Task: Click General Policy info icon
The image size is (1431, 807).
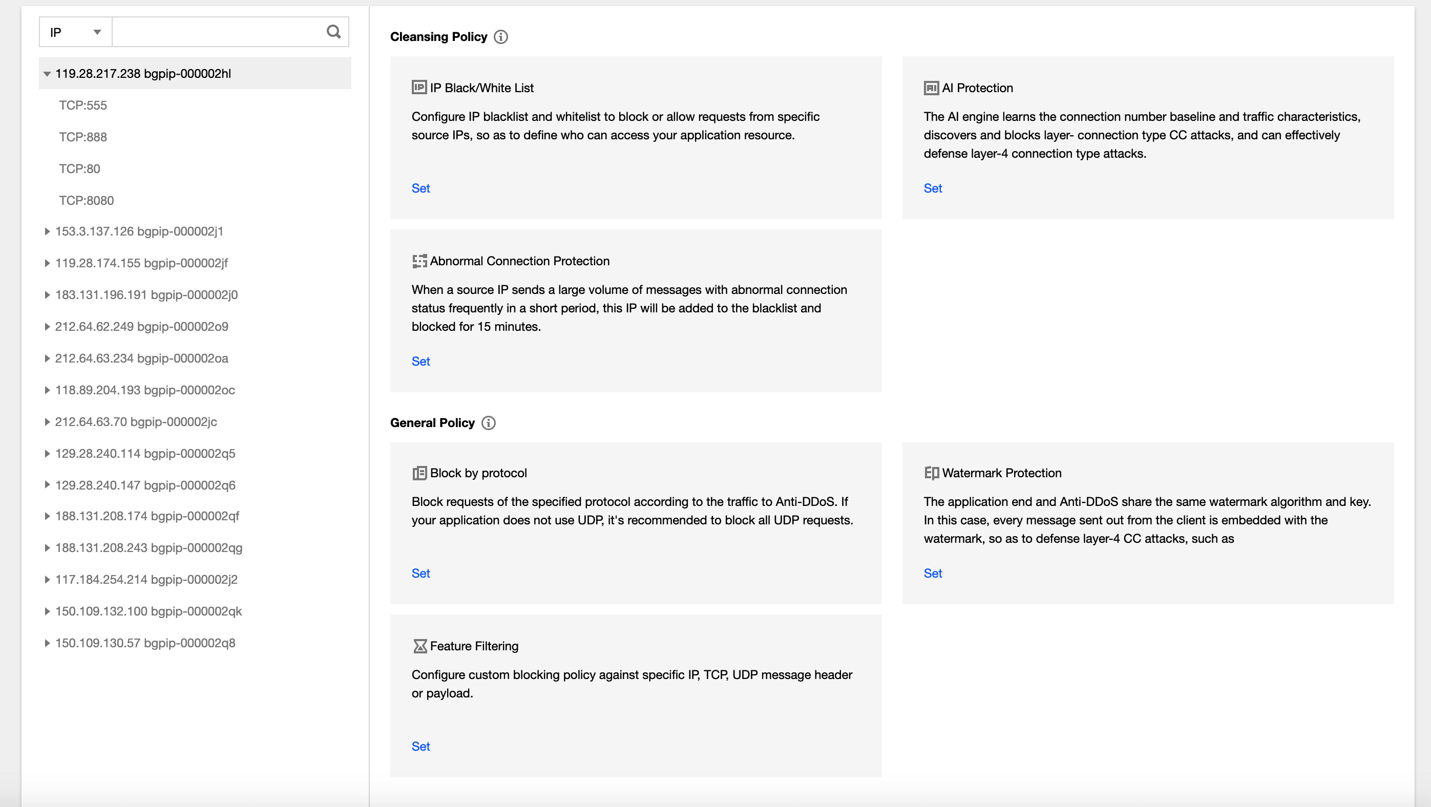Action: (488, 423)
